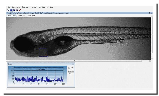159x96 pixels.
Task: Click the horizontal scrollbar under the video
Action: pyautogui.click(x=75, y=61)
